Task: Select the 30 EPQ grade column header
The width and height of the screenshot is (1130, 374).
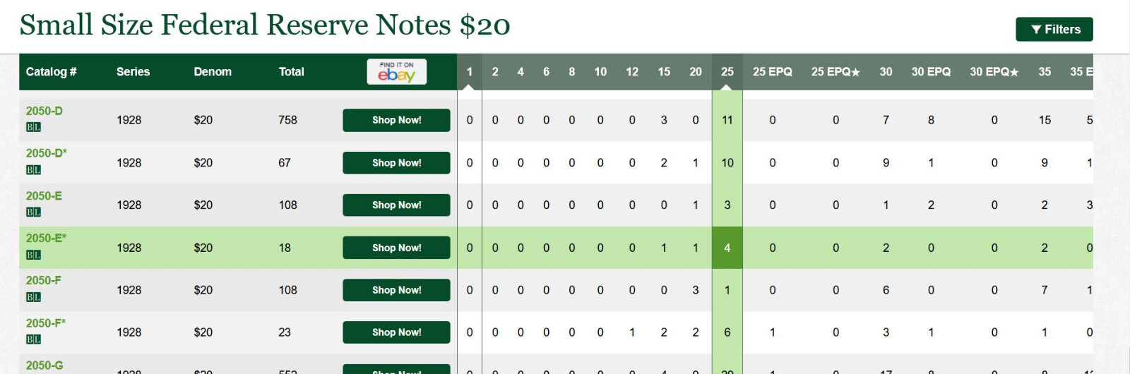Action: click(931, 71)
